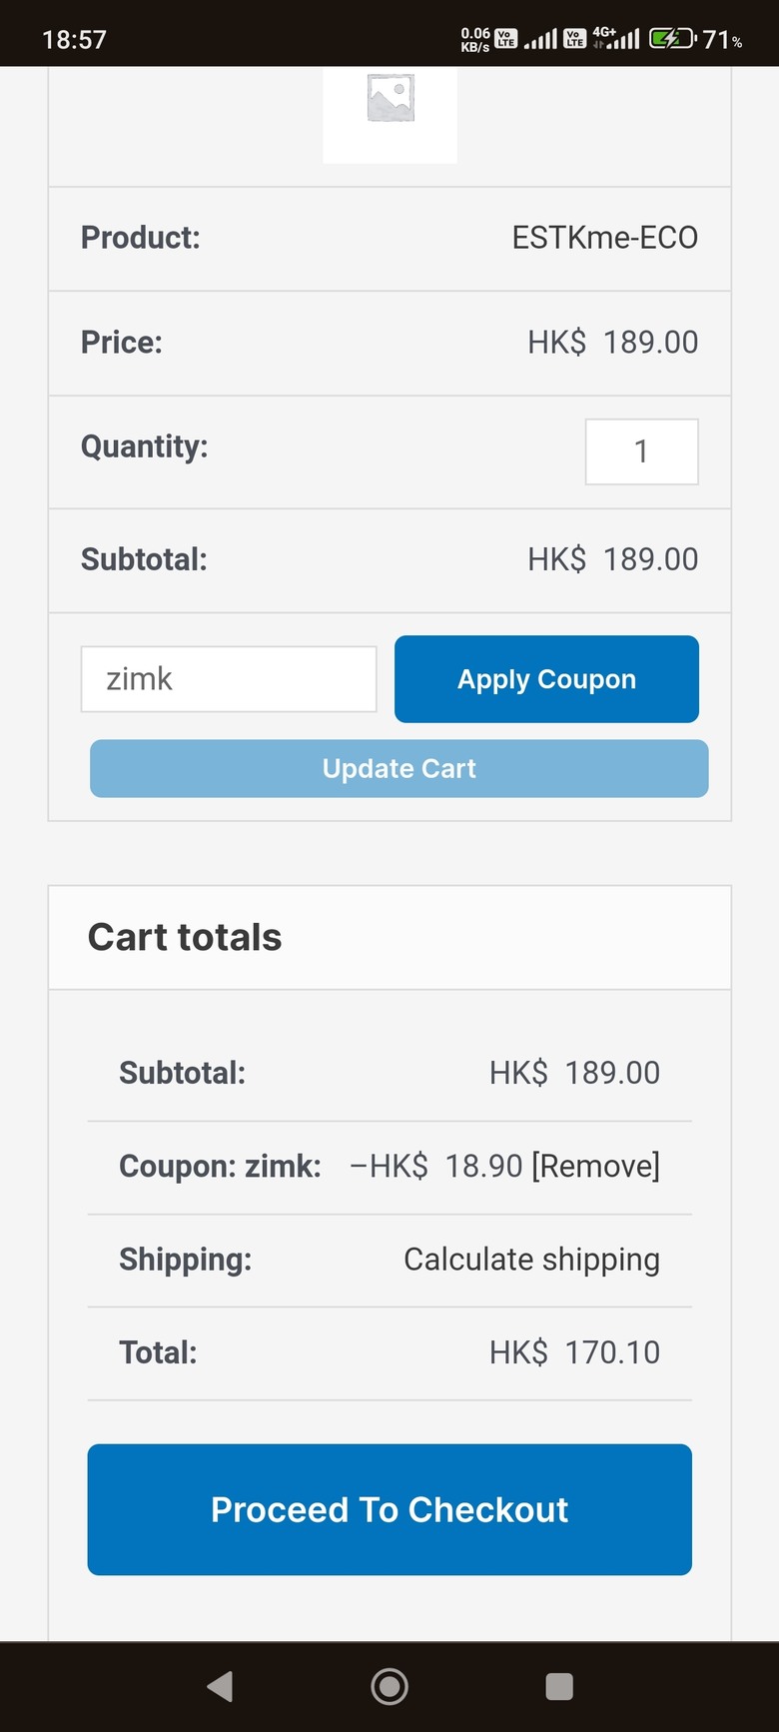The height and width of the screenshot is (1732, 779).
Task: Tap the battery icon in status bar
Action: (673, 39)
